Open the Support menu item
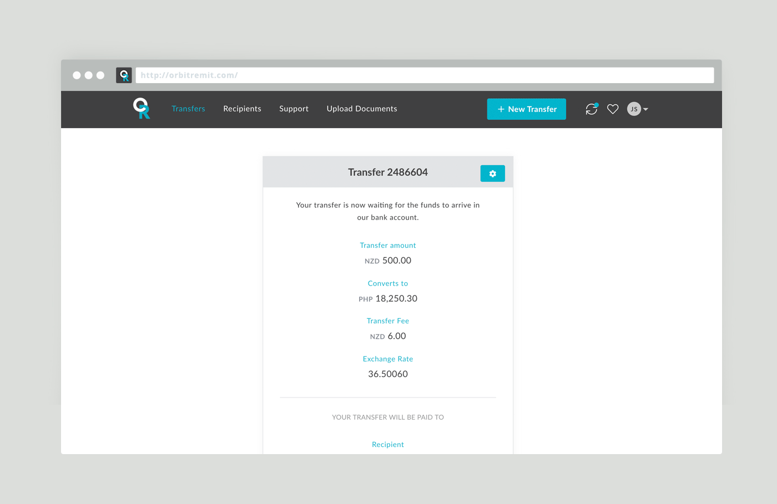The height and width of the screenshot is (504, 777). 294,109
